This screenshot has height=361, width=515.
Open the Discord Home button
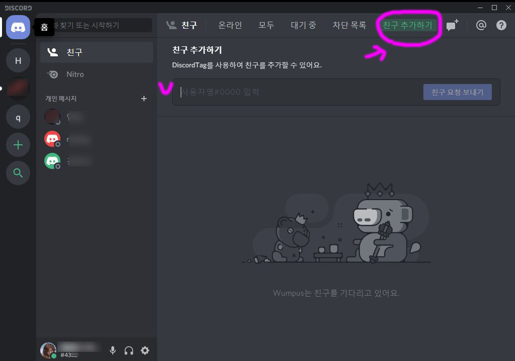tap(18, 27)
